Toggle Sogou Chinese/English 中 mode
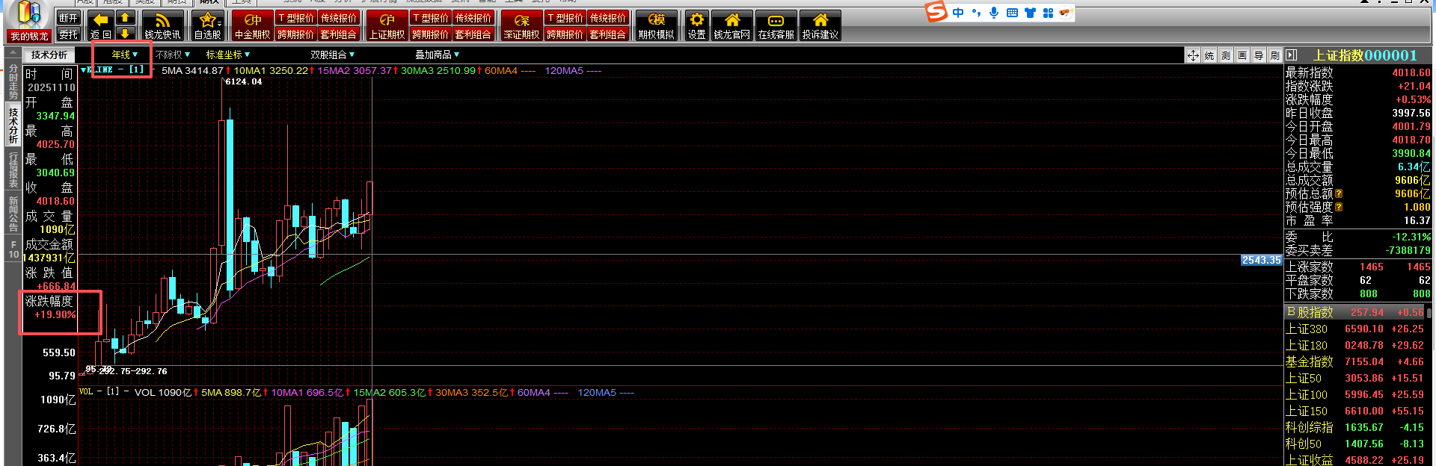Screen dimensions: 1436x466 click(958, 13)
